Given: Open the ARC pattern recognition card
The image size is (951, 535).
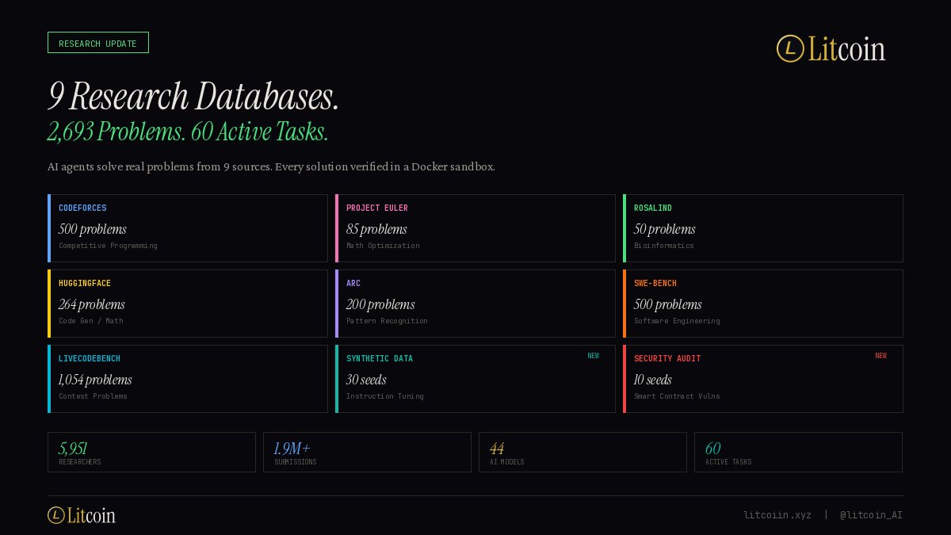Looking at the screenshot, I should (475, 304).
